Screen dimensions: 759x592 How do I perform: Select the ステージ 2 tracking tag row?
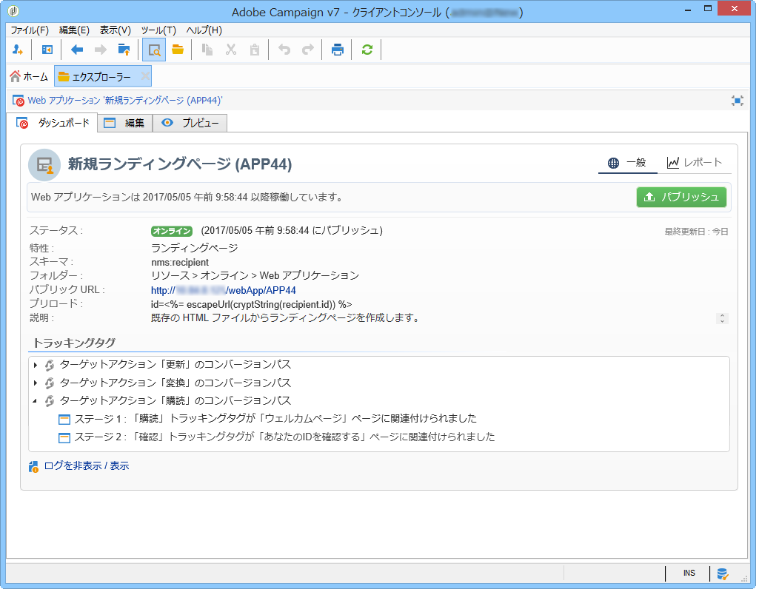[284, 437]
